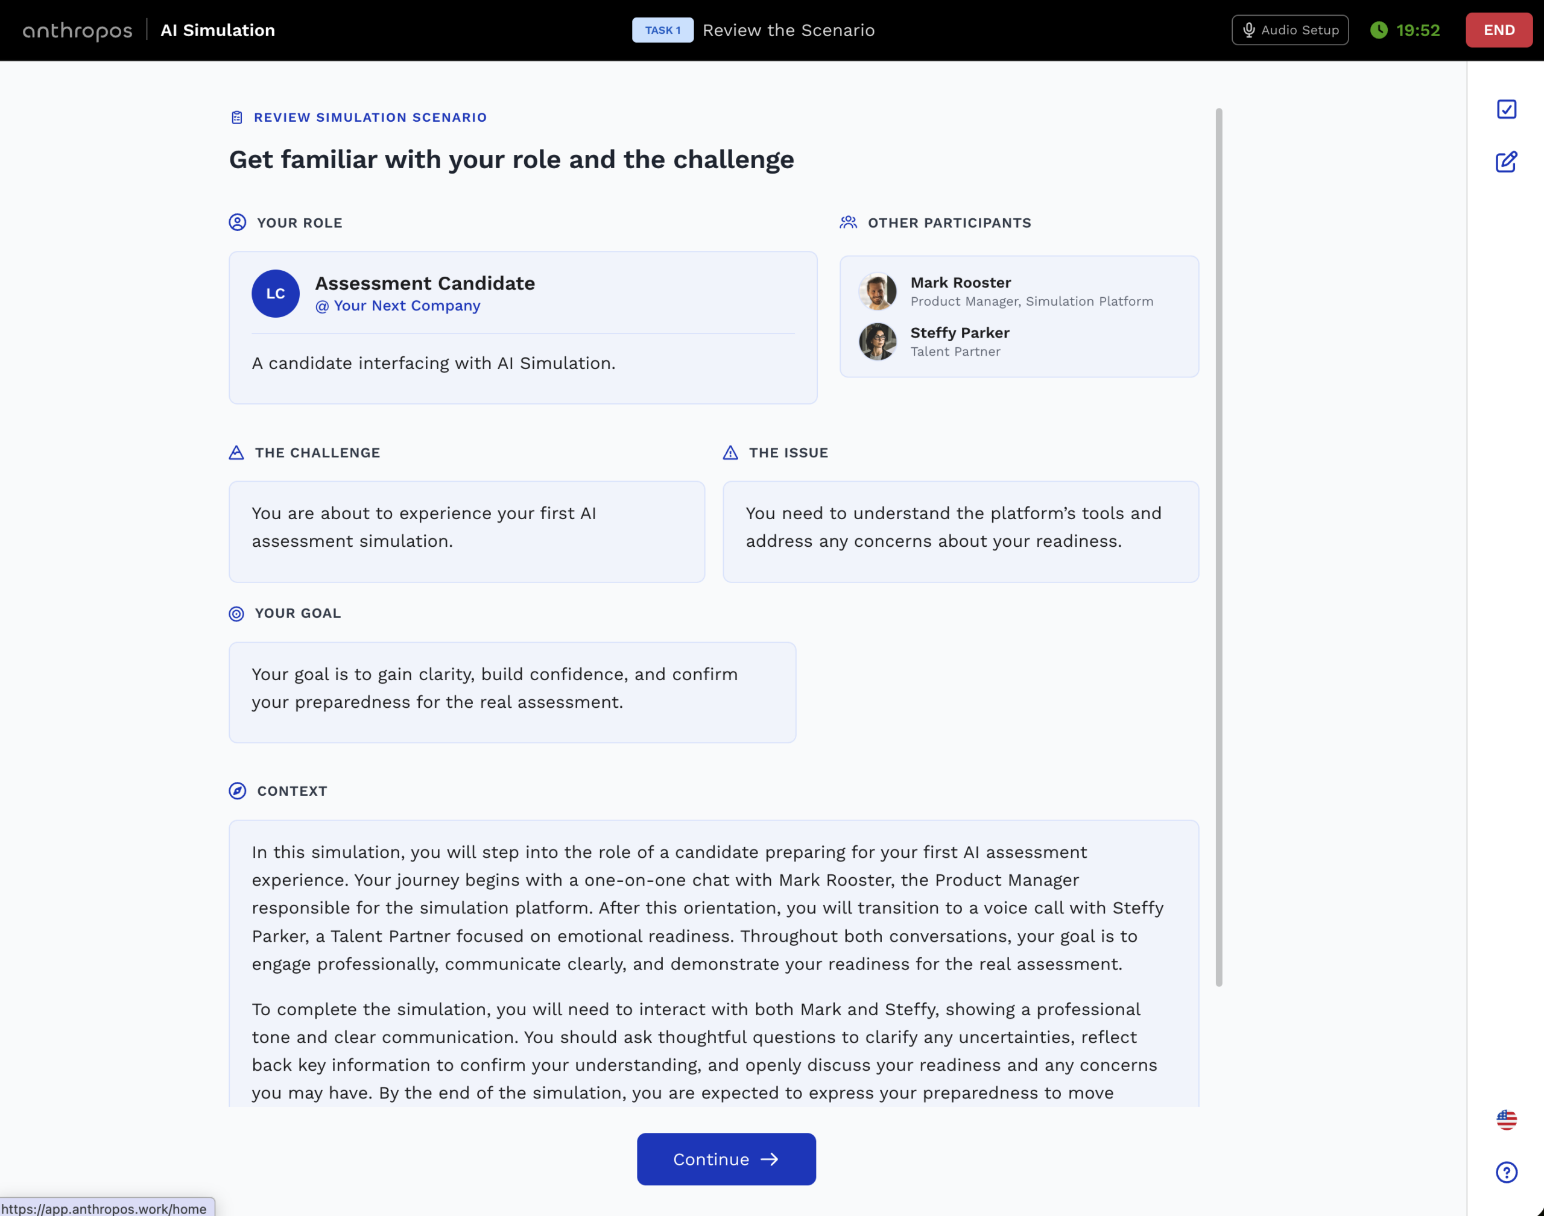Click the 'THE CHALLENGE' section label

coord(318,453)
